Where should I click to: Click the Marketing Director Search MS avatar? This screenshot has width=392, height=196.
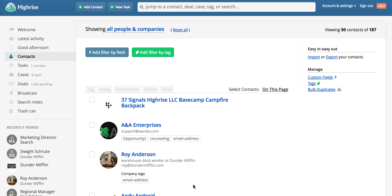(12, 140)
